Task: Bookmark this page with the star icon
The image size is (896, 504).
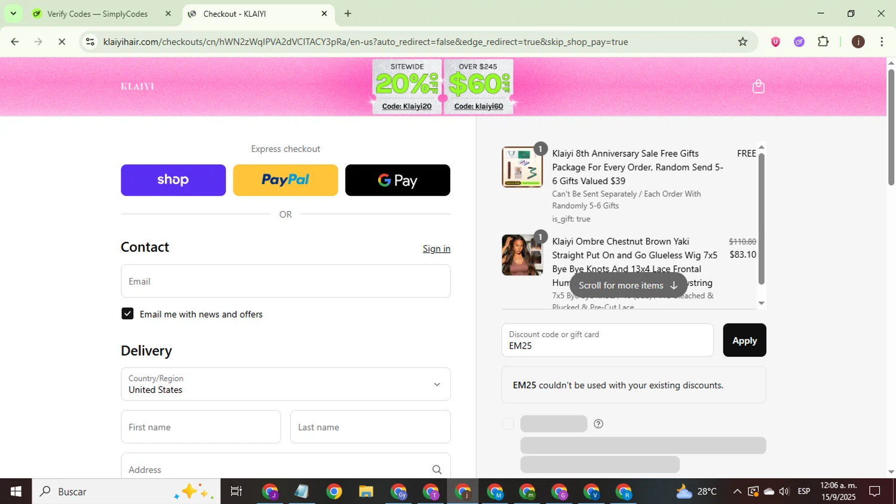Action: click(742, 42)
